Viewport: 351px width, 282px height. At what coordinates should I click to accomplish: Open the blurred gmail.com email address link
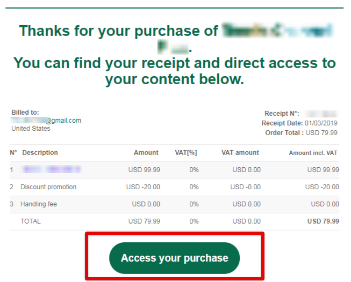click(46, 121)
